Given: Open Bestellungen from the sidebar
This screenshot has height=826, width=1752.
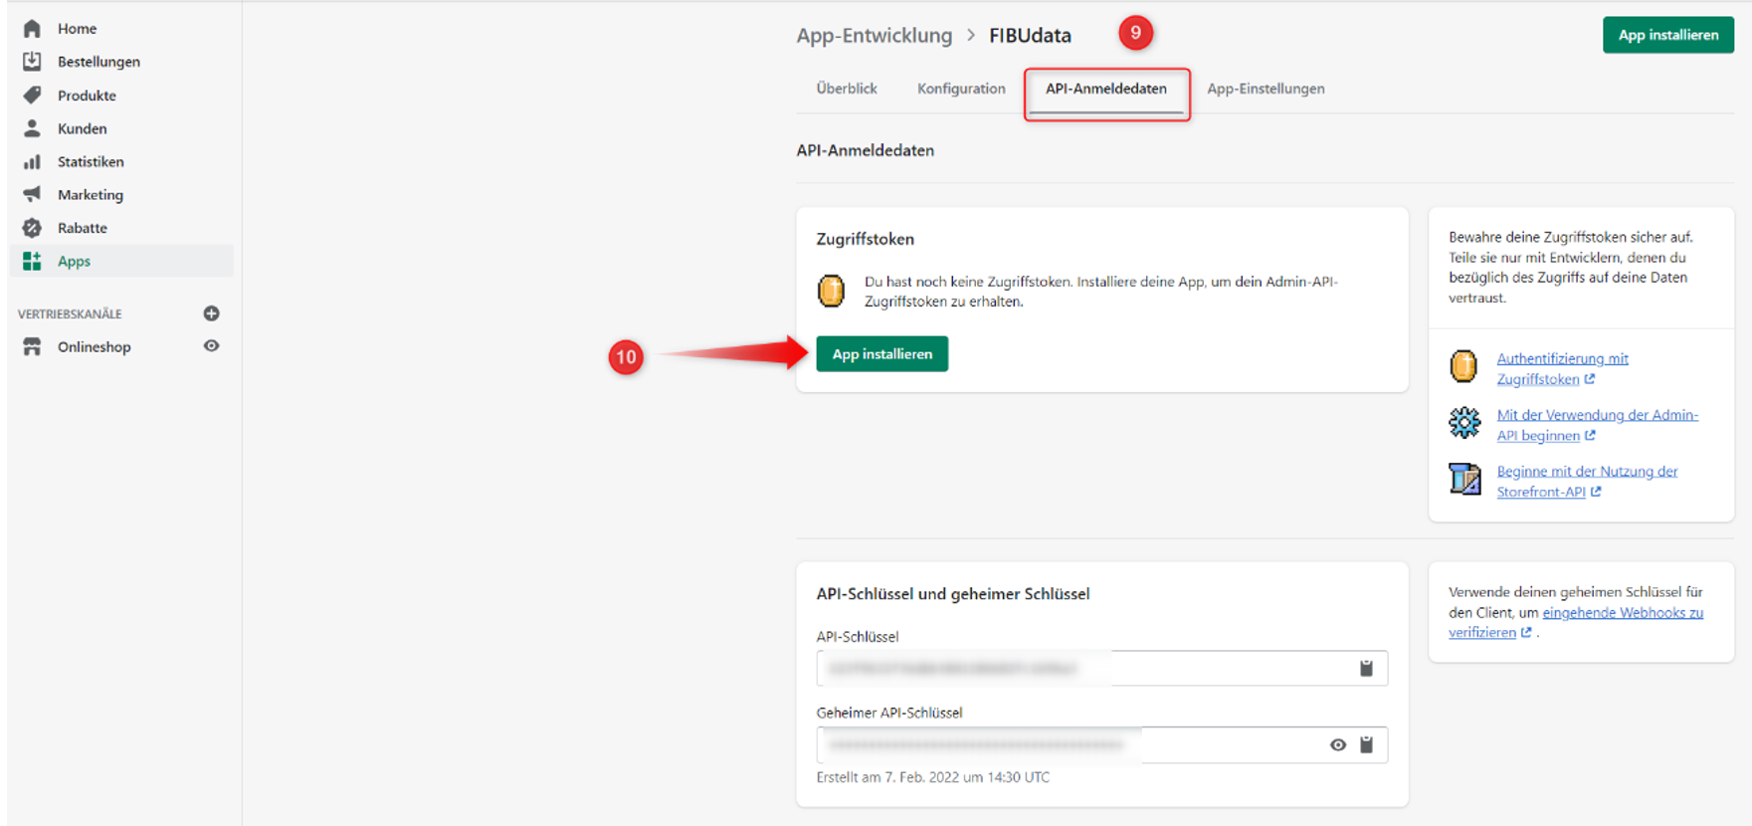Looking at the screenshot, I should 97,62.
